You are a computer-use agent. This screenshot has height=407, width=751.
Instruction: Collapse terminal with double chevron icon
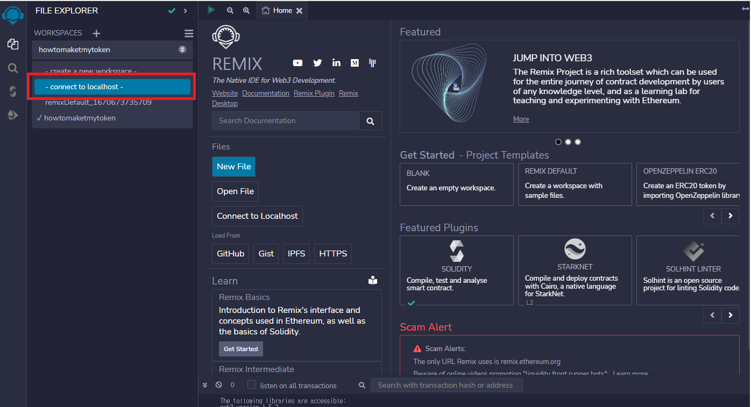pyautogui.click(x=205, y=385)
